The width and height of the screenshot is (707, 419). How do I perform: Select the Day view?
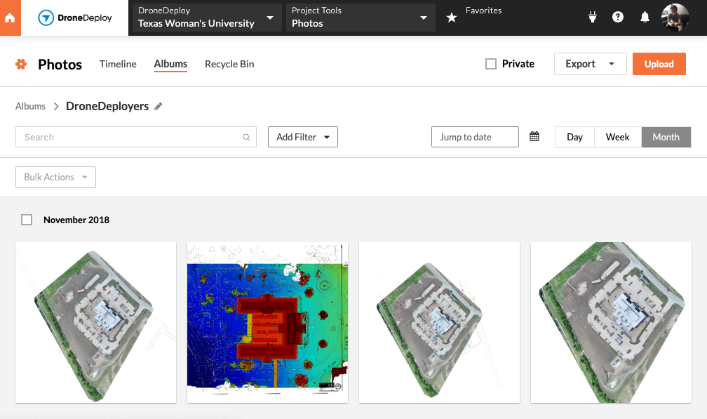pyautogui.click(x=575, y=137)
